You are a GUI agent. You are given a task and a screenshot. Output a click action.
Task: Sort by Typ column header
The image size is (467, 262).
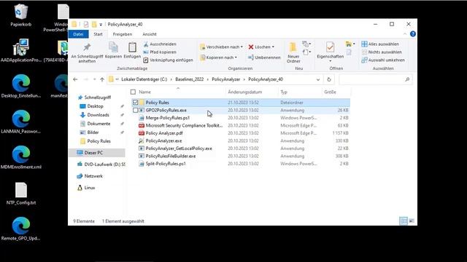click(300, 92)
